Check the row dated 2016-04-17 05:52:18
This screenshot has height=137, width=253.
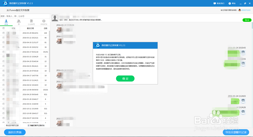click(x=3, y=52)
